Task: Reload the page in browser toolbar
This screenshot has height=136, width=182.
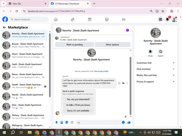Action: click(17, 11)
